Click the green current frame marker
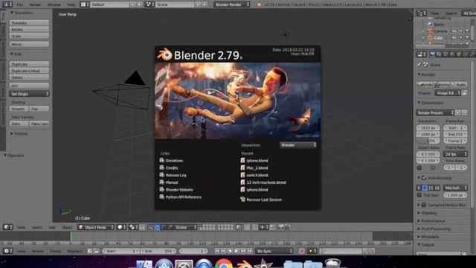Image resolution: width=476 pixels, height=268 pixels. (x=71, y=236)
